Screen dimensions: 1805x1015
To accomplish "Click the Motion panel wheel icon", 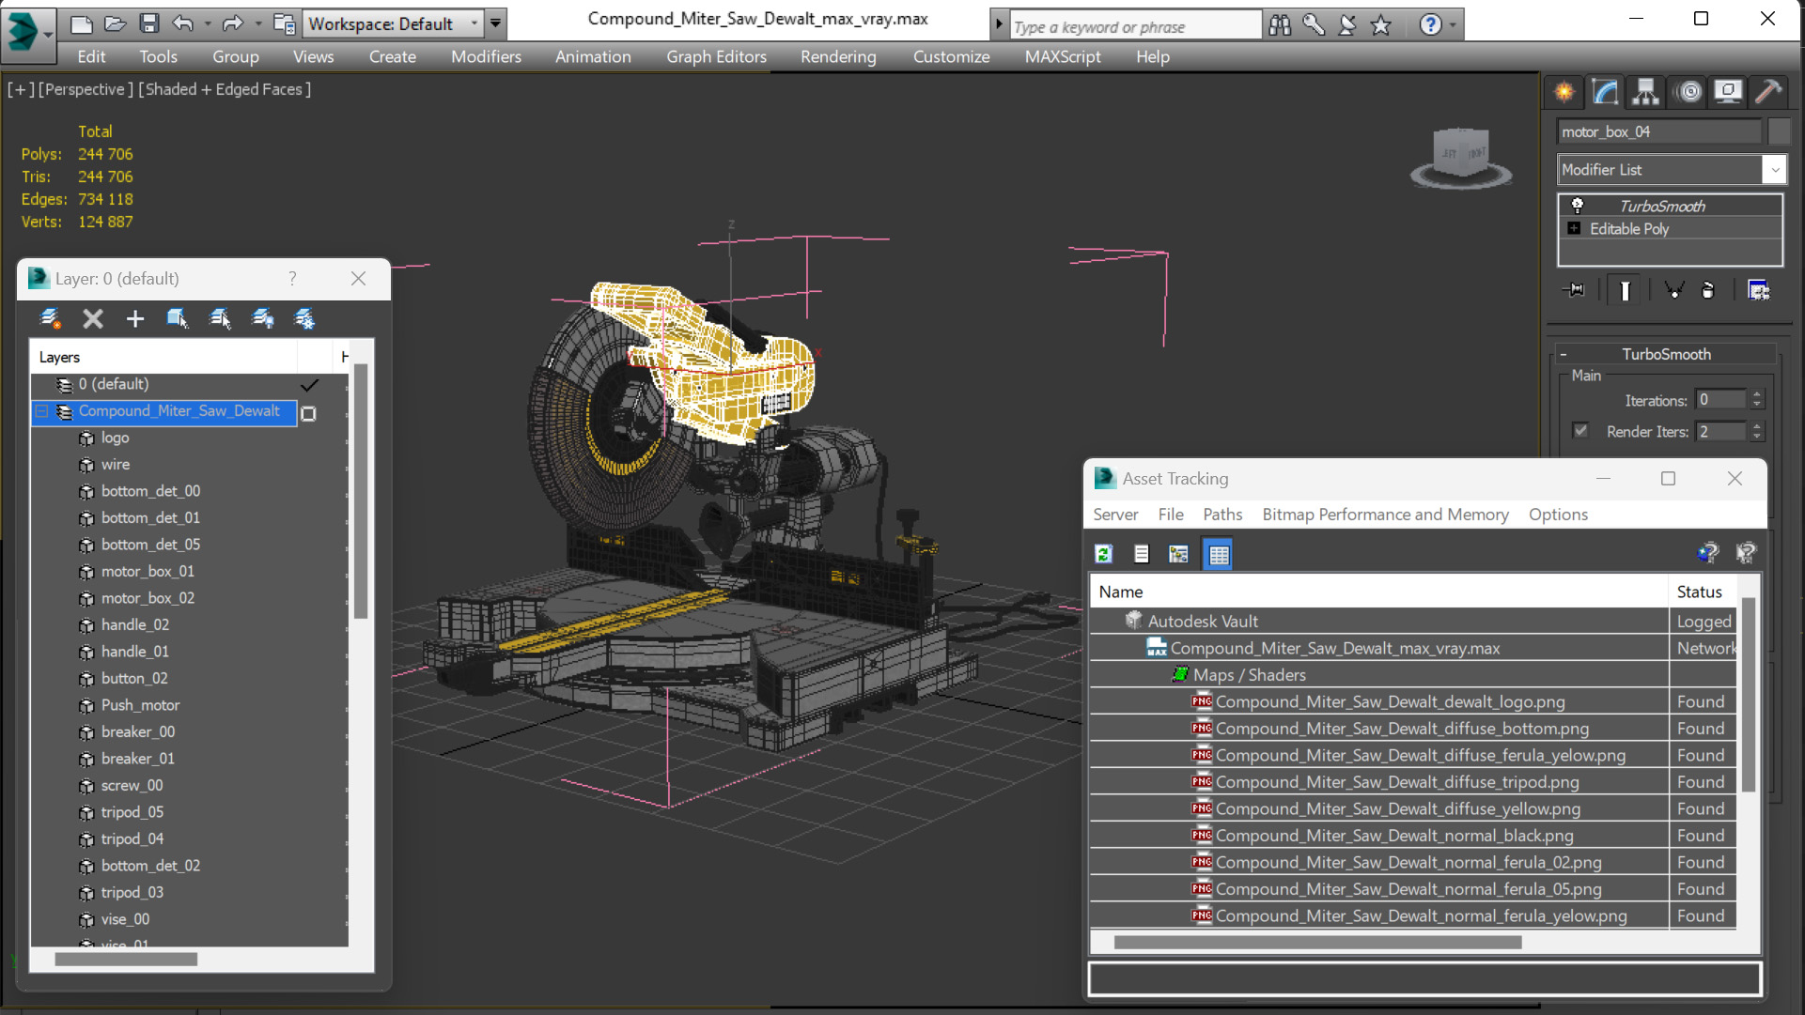I will click(1688, 91).
